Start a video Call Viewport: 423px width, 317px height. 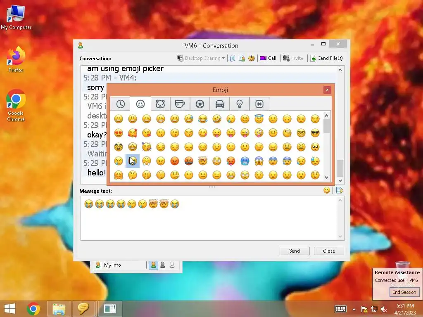[x=268, y=58]
